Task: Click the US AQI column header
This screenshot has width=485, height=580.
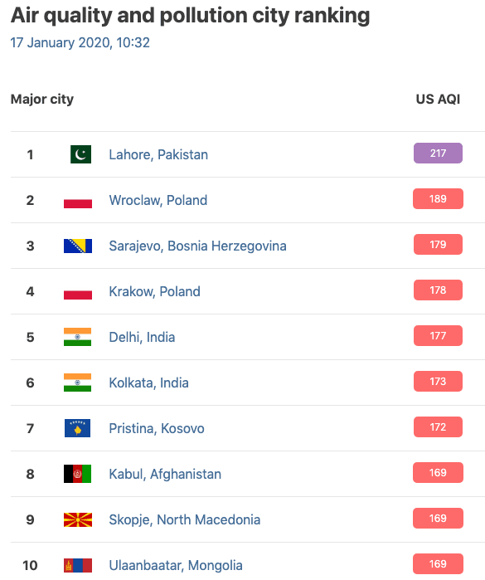Action: coord(438,99)
